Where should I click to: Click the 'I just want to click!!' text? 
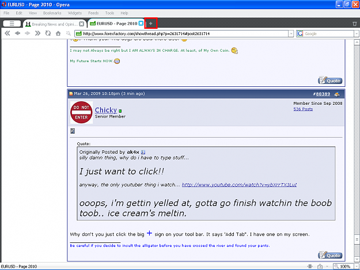[x=122, y=172]
